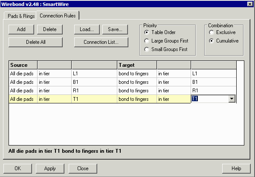Open the Connection List...
Viewport: 255px width, 177px height.
tap(101, 42)
